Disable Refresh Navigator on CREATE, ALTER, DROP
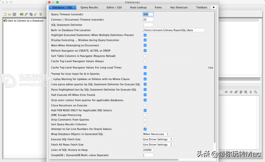This screenshot has width=265, height=162. 145,50
